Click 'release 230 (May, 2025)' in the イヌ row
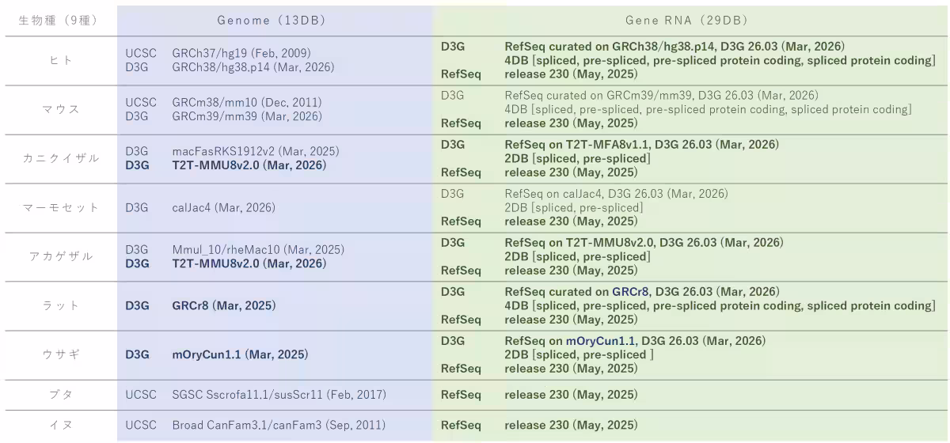 pos(571,425)
